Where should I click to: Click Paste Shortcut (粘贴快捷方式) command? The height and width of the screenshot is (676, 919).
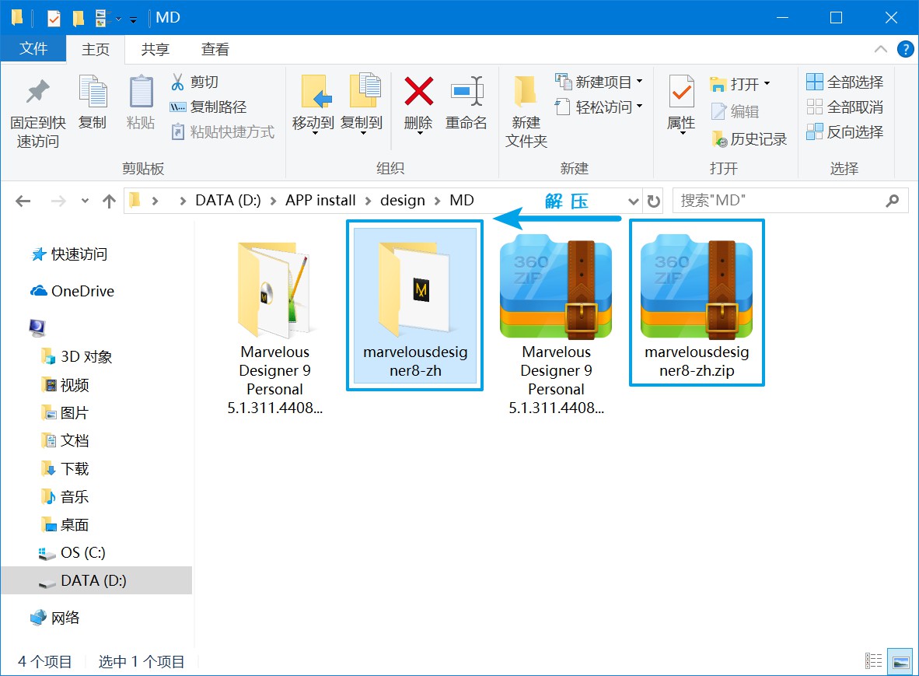point(222,132)
